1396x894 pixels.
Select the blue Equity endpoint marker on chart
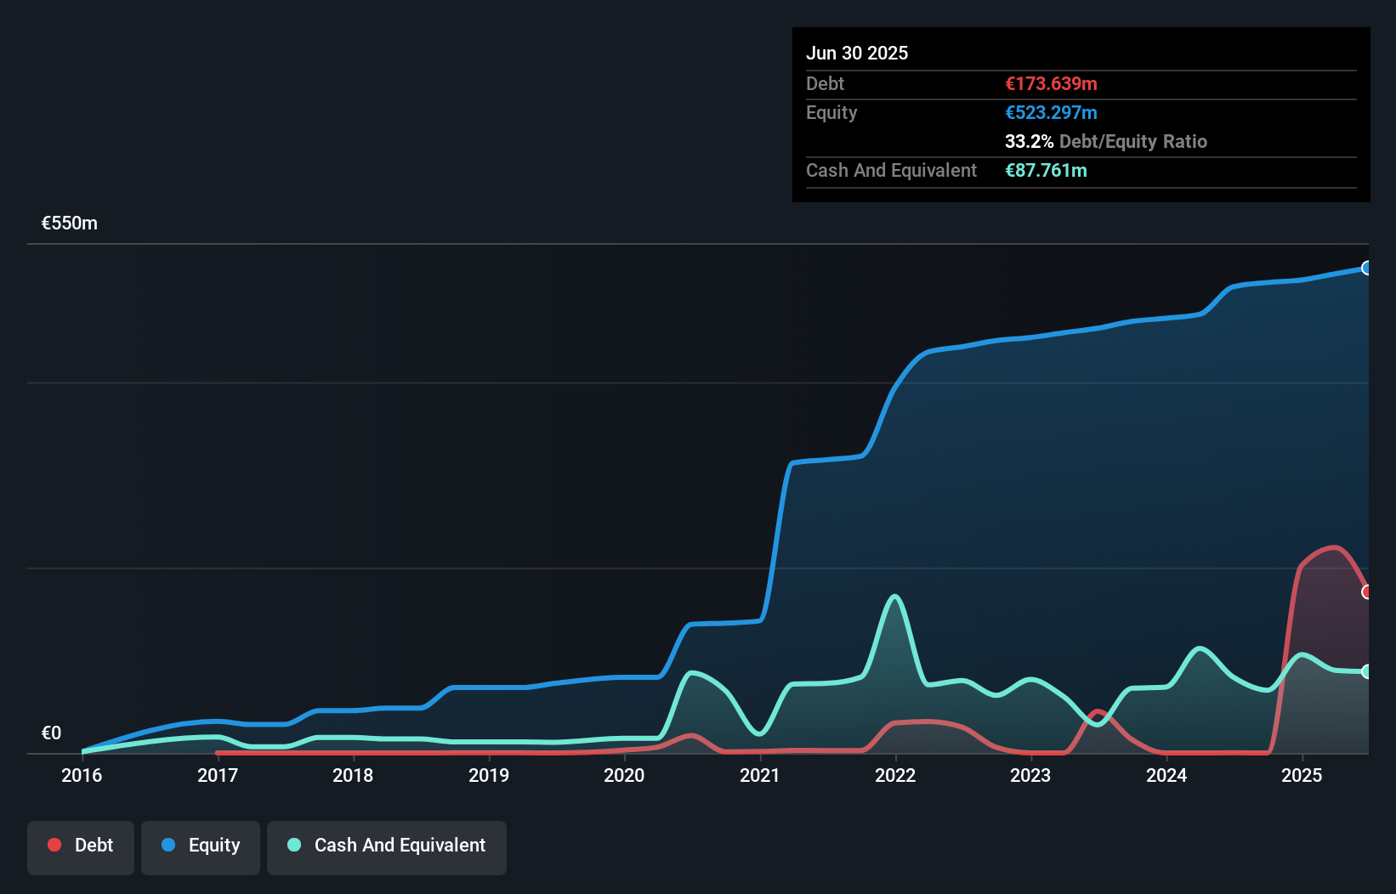[1366, 268]
